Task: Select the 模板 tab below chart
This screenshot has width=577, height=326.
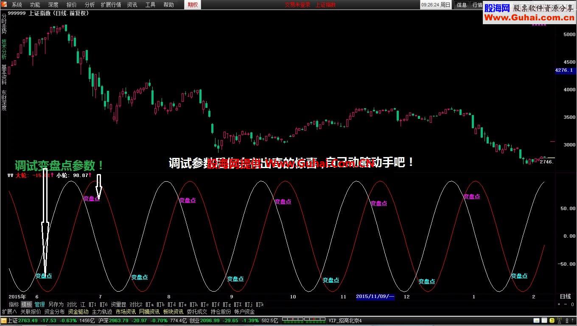Action: pyautogui.click(x=26, y=304)
